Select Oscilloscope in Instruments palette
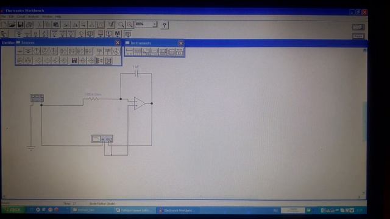Viewport: 390px width, 219px height. pyautogui.click(x=146, y=52)
